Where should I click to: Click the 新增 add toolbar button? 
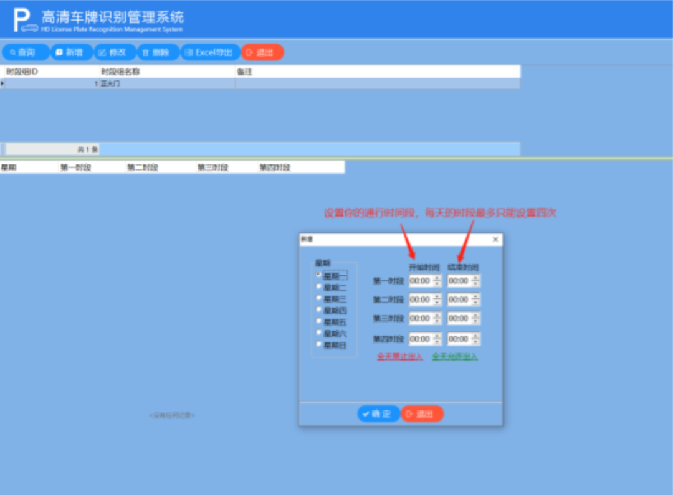coord(72,52)
